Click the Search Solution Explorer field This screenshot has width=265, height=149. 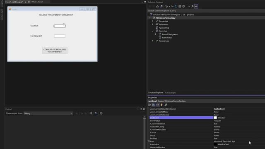[x=206, y=11]
